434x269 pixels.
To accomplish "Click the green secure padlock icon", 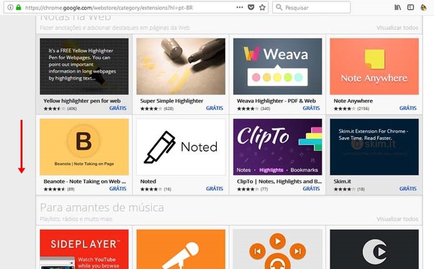I will [x=19, y=7].
